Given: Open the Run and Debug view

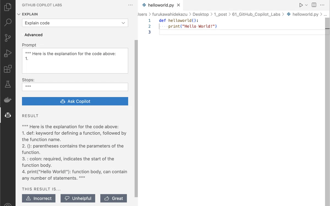Looking at the screenshot, I should (x=8, y=53).
